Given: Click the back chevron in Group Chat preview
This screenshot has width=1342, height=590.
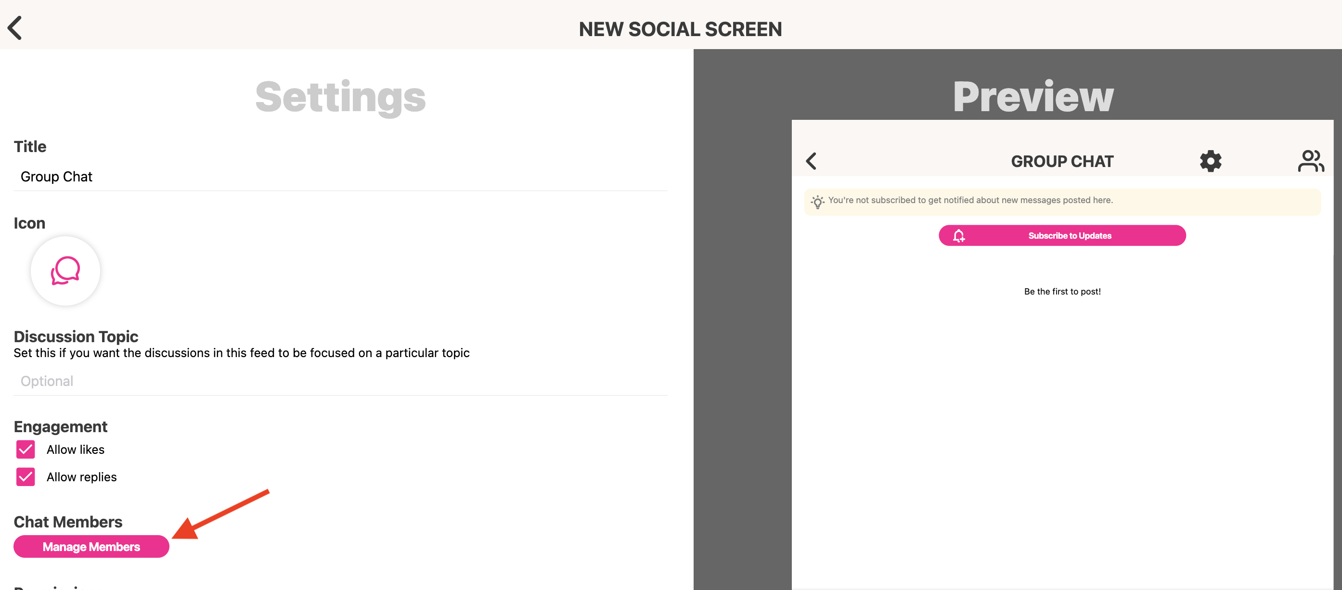Looking at the screenshot, I should [811, 161].
